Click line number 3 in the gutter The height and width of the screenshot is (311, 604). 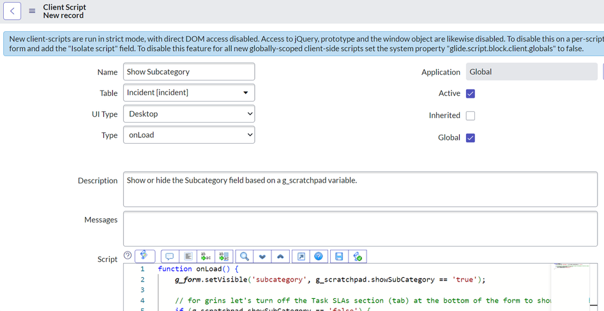(x=142, y=290)
